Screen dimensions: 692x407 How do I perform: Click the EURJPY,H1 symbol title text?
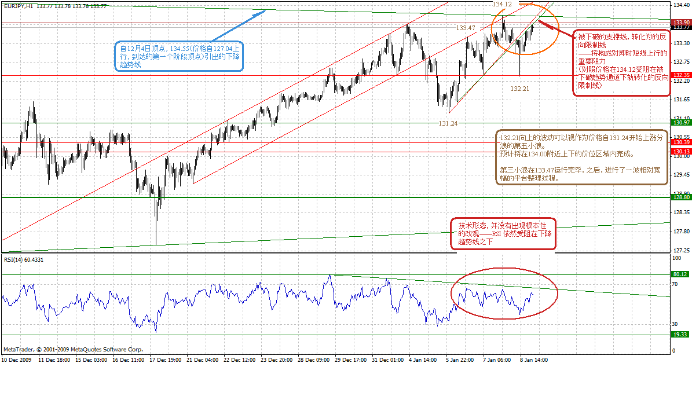(19, 6)
